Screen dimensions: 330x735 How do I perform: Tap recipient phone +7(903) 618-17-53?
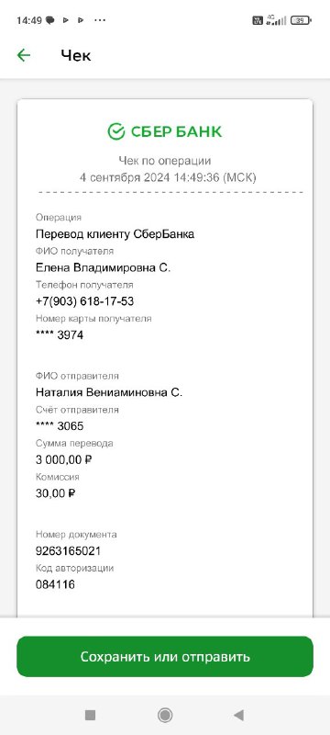point(84,301)
